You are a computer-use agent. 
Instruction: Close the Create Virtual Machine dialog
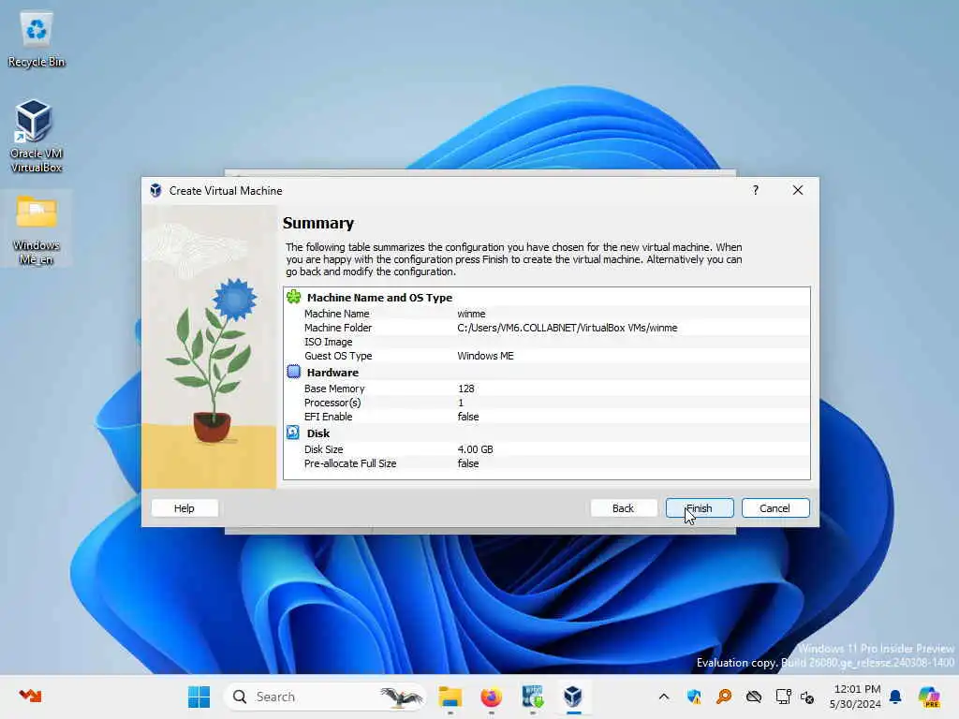798,190
